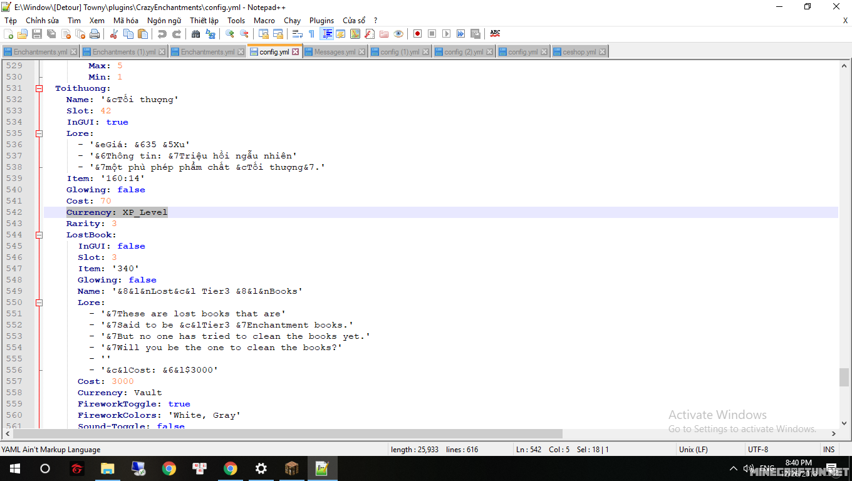Open the Replace toolbar icon

[x=210, y=34]
